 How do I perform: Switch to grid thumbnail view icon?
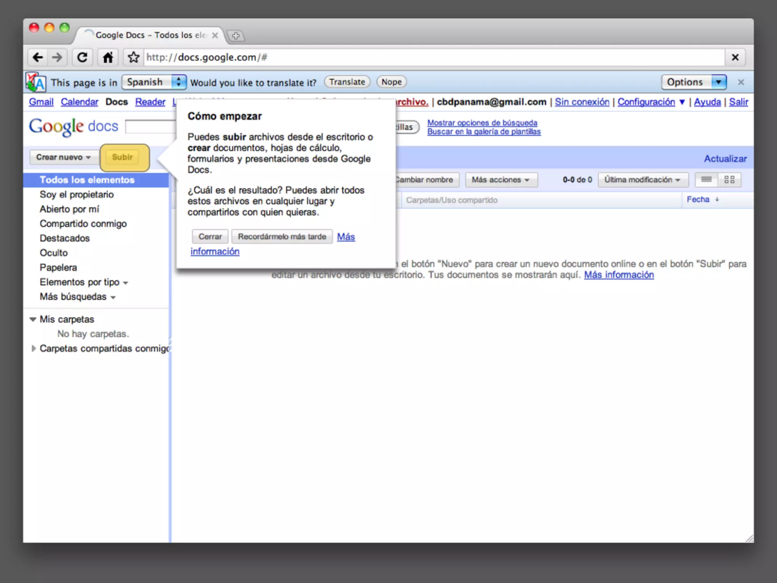coord(729,180)
